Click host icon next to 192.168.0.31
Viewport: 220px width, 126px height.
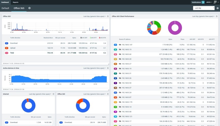click(x=120, y=74)
